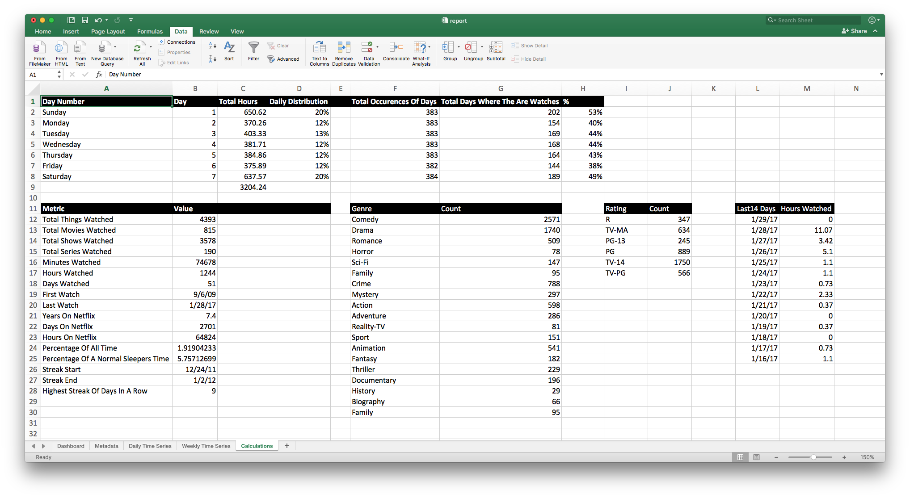
Task: Click zoom in plus button
Action: click(x=844, y=457)
